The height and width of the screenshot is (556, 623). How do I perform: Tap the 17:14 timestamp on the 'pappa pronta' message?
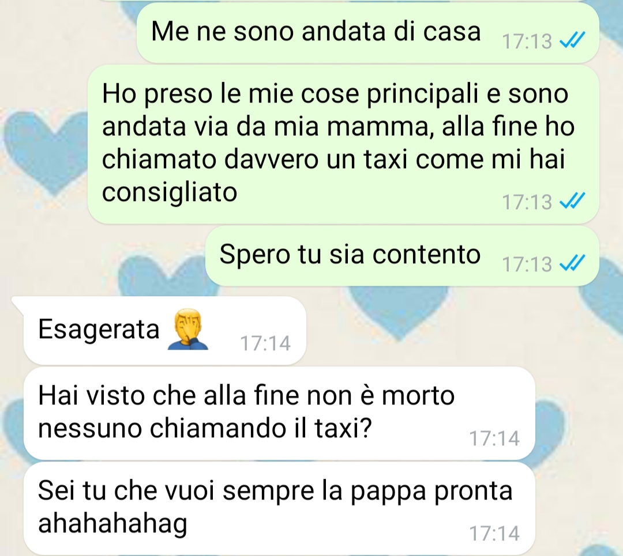pyautogui.click(x=494, y=534)
